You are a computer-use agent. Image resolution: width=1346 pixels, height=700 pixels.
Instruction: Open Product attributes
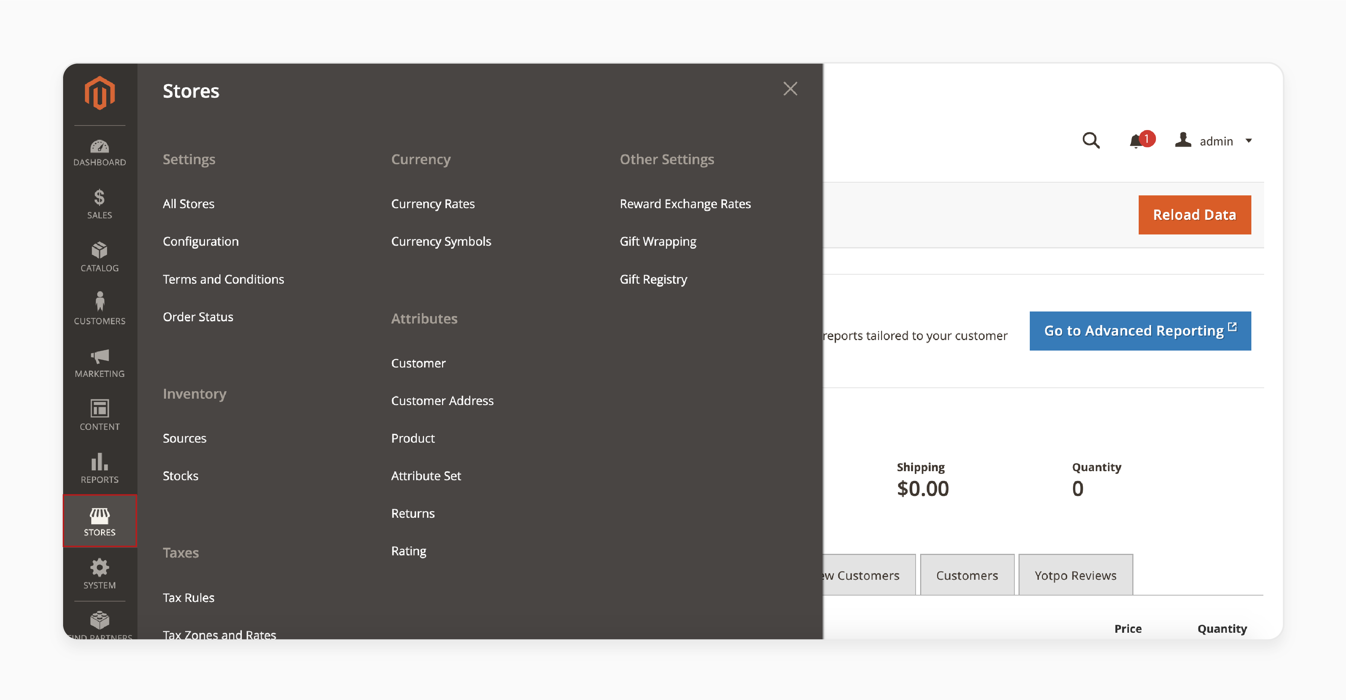[413, 438]
